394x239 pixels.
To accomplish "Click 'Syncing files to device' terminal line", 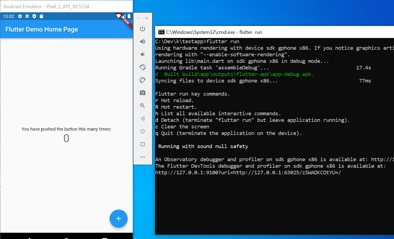I will 216,81.
